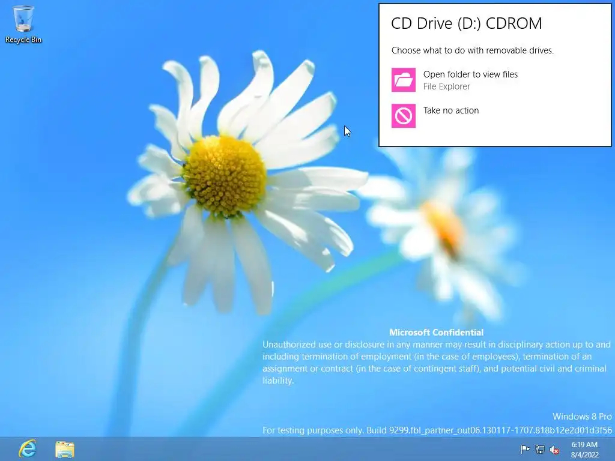Click "Choose what to do with removable drives." text
Image resolution: width=615 pixels, height=461 pixels.
click(472, 50)
